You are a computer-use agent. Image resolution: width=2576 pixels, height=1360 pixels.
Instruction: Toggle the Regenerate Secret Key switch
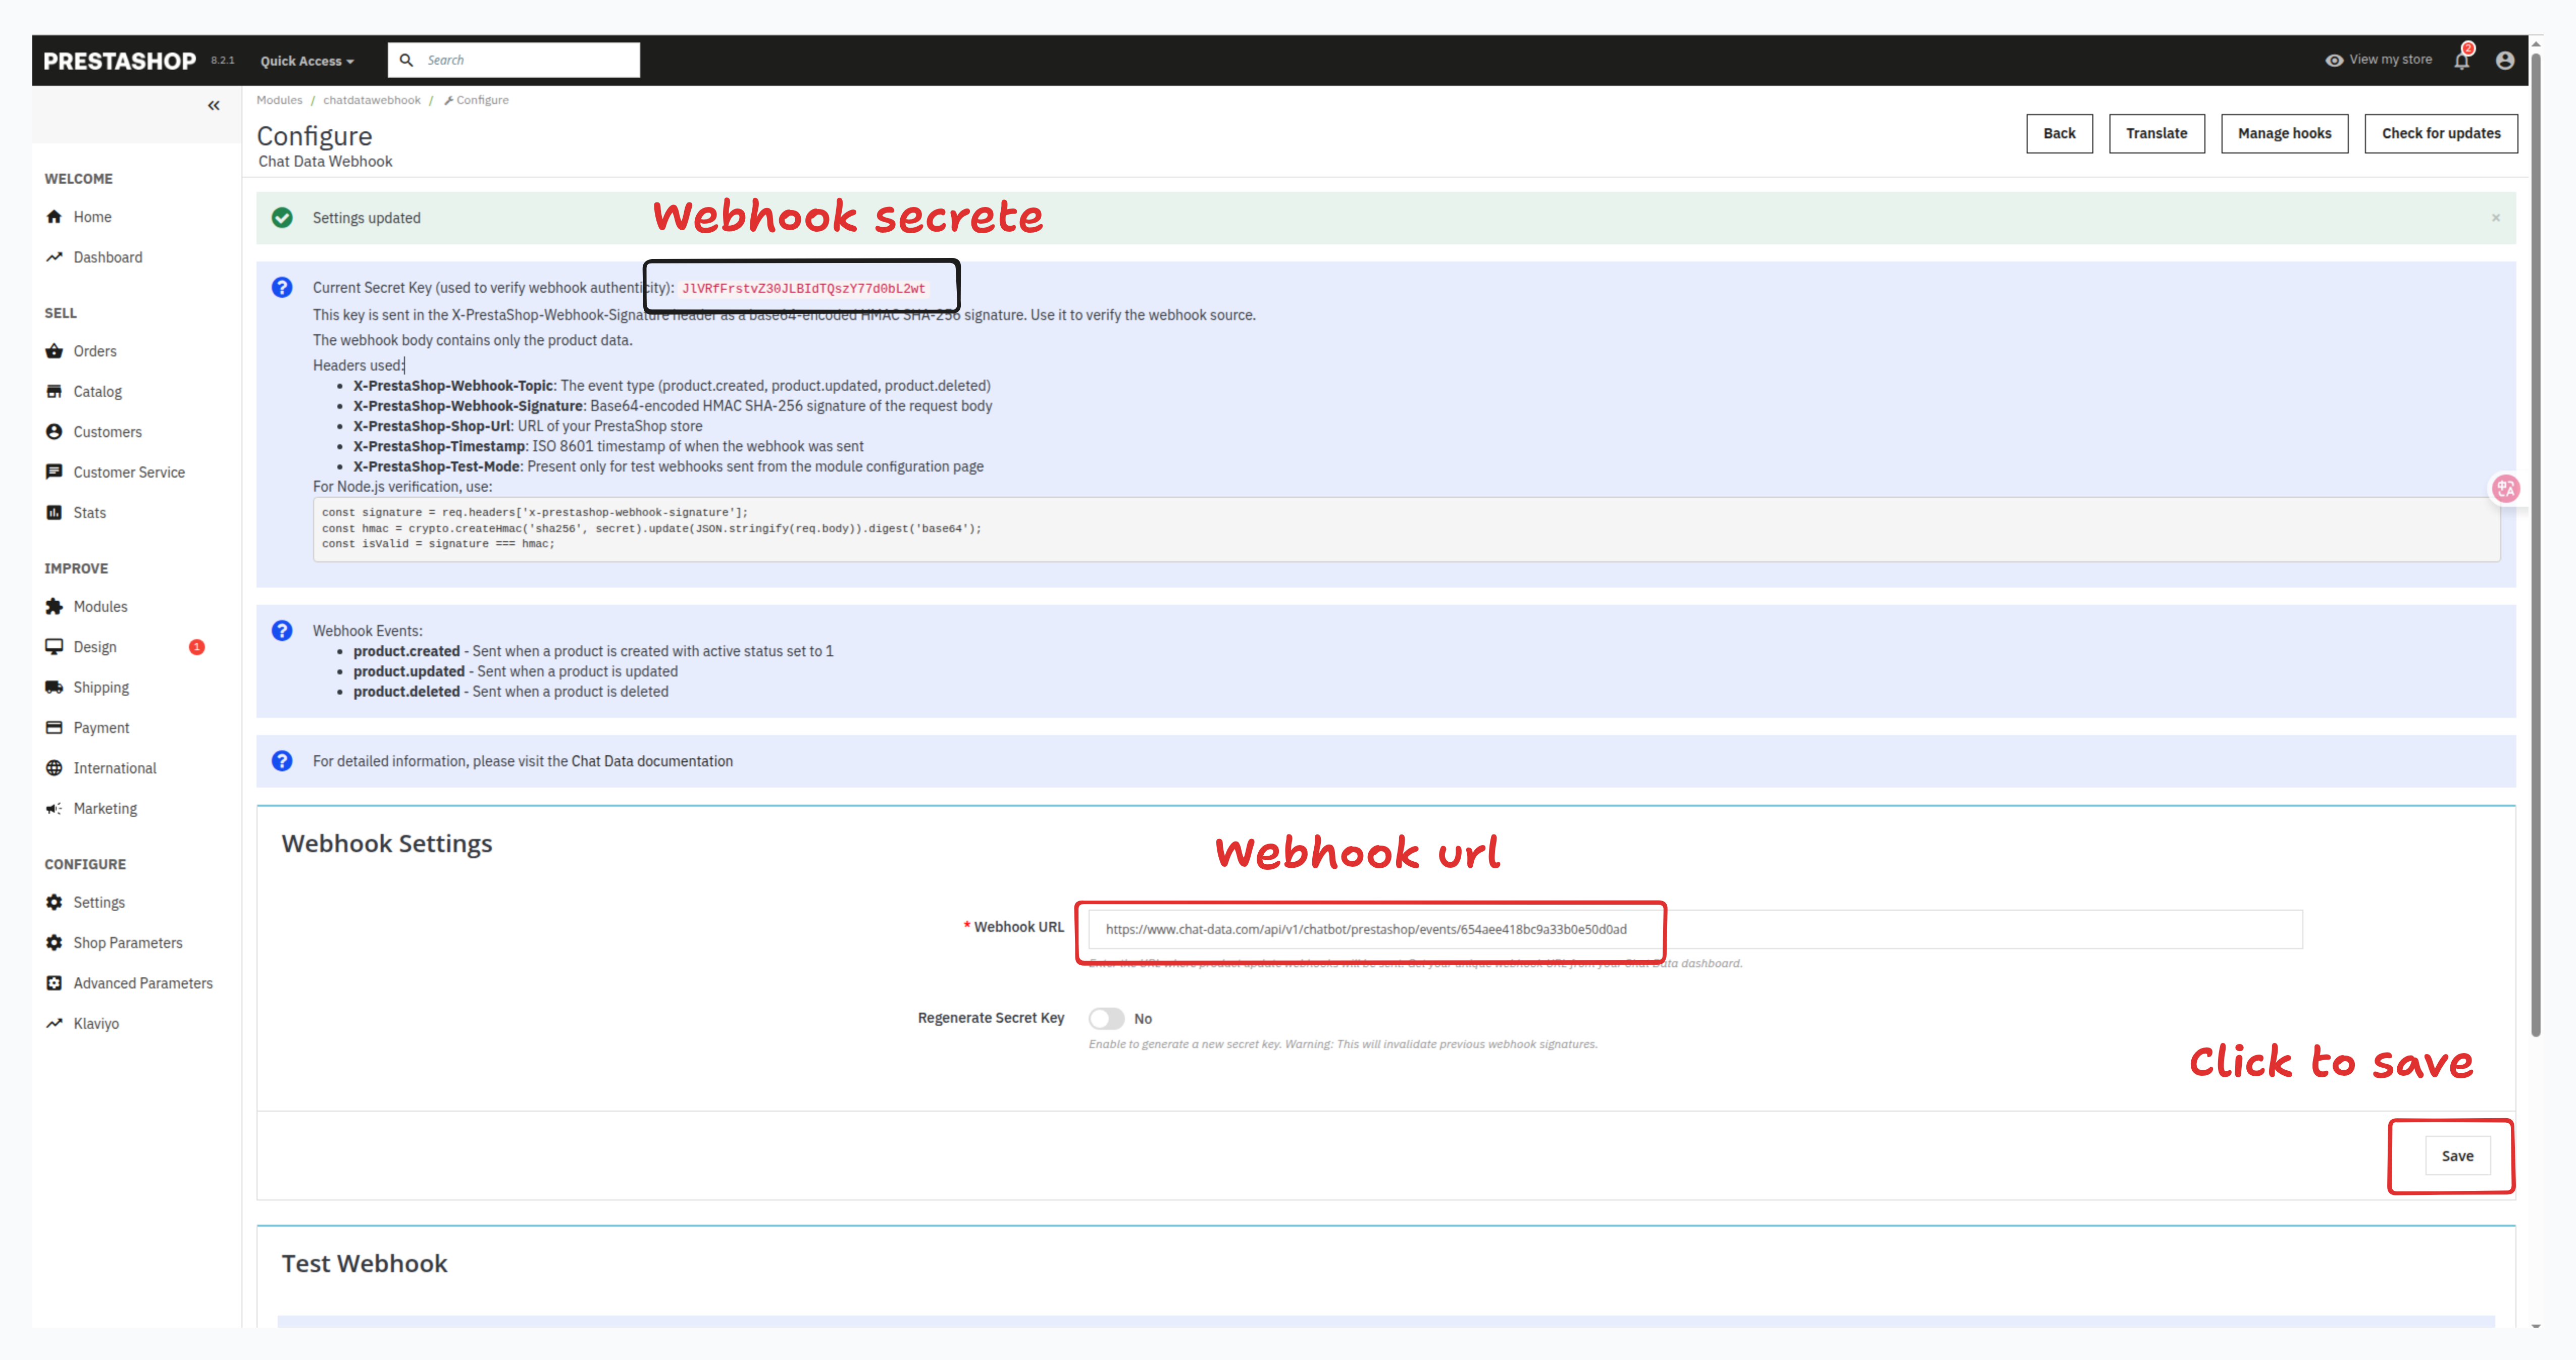1106,1018
